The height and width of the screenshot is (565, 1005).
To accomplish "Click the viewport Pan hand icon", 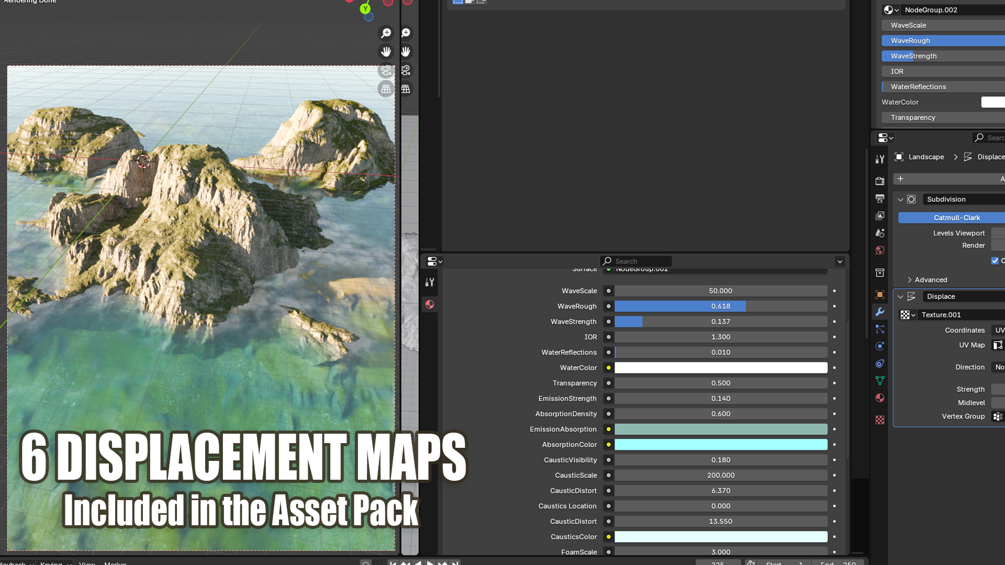I will pyautogui.click(x=386, y=52).
